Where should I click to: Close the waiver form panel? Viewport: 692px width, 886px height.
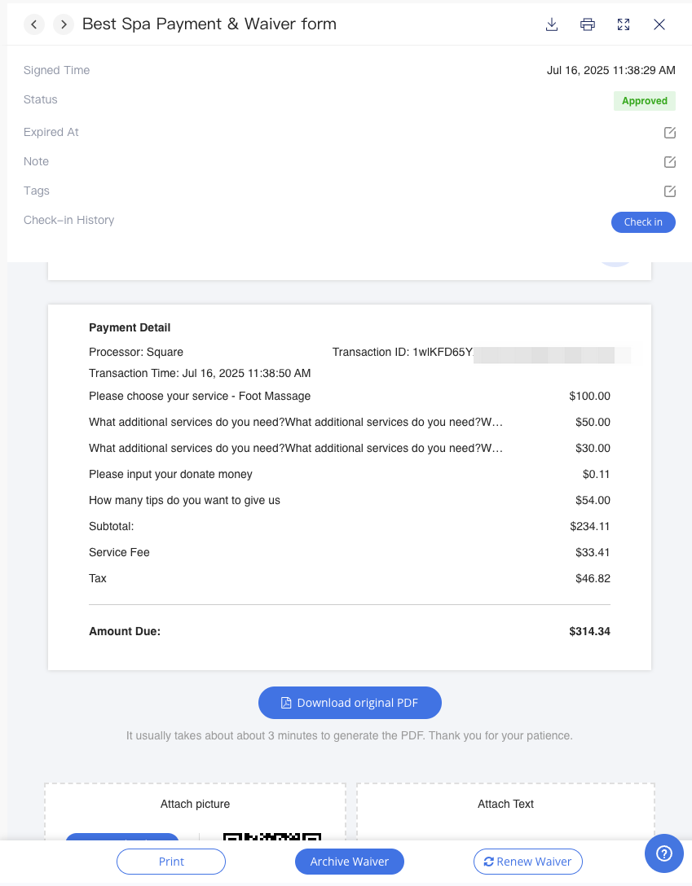[x=659, y=24]
